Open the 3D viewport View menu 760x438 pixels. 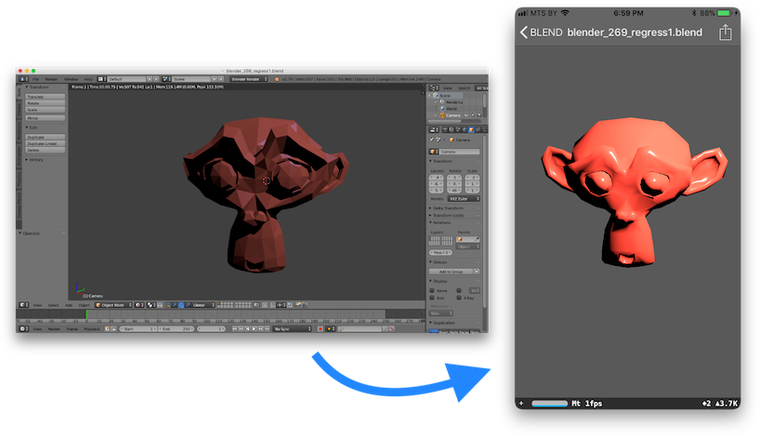coord(37,305)
